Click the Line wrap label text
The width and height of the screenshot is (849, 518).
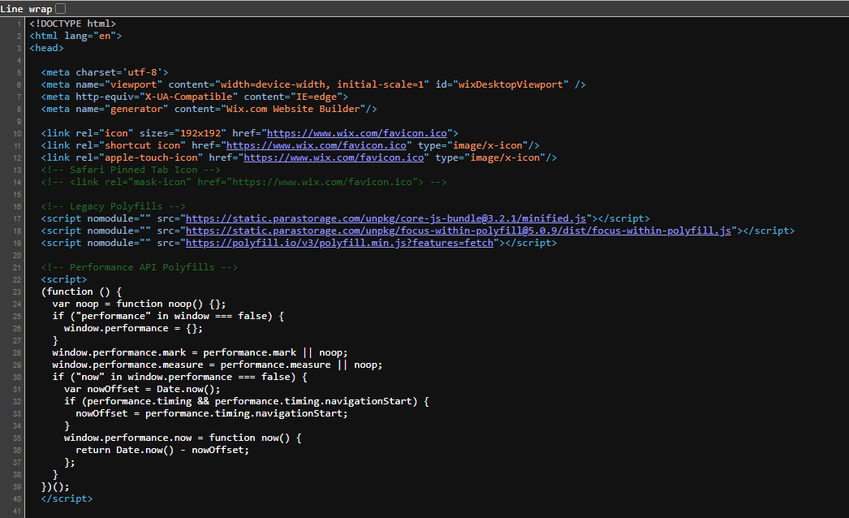tap(26, 7)
